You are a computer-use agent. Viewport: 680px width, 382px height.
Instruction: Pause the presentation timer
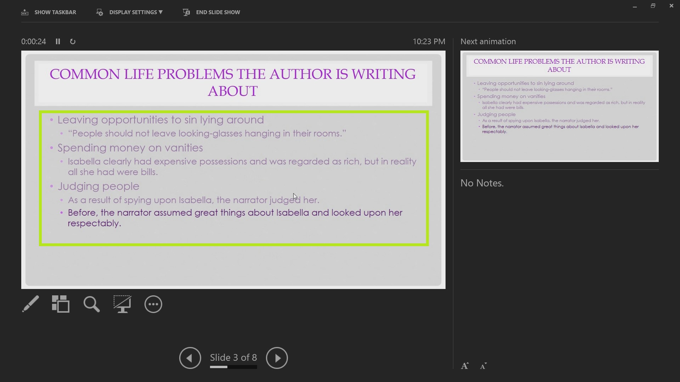tap(58, 41)
